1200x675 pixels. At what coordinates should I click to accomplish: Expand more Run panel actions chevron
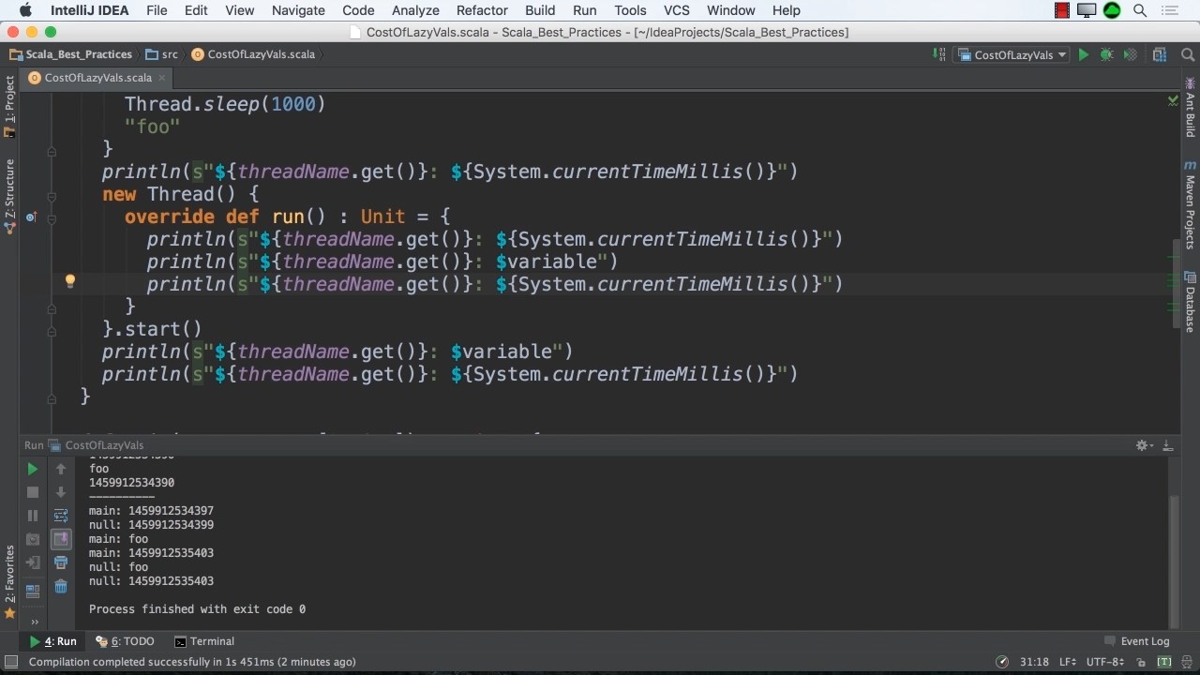point(35,621)
